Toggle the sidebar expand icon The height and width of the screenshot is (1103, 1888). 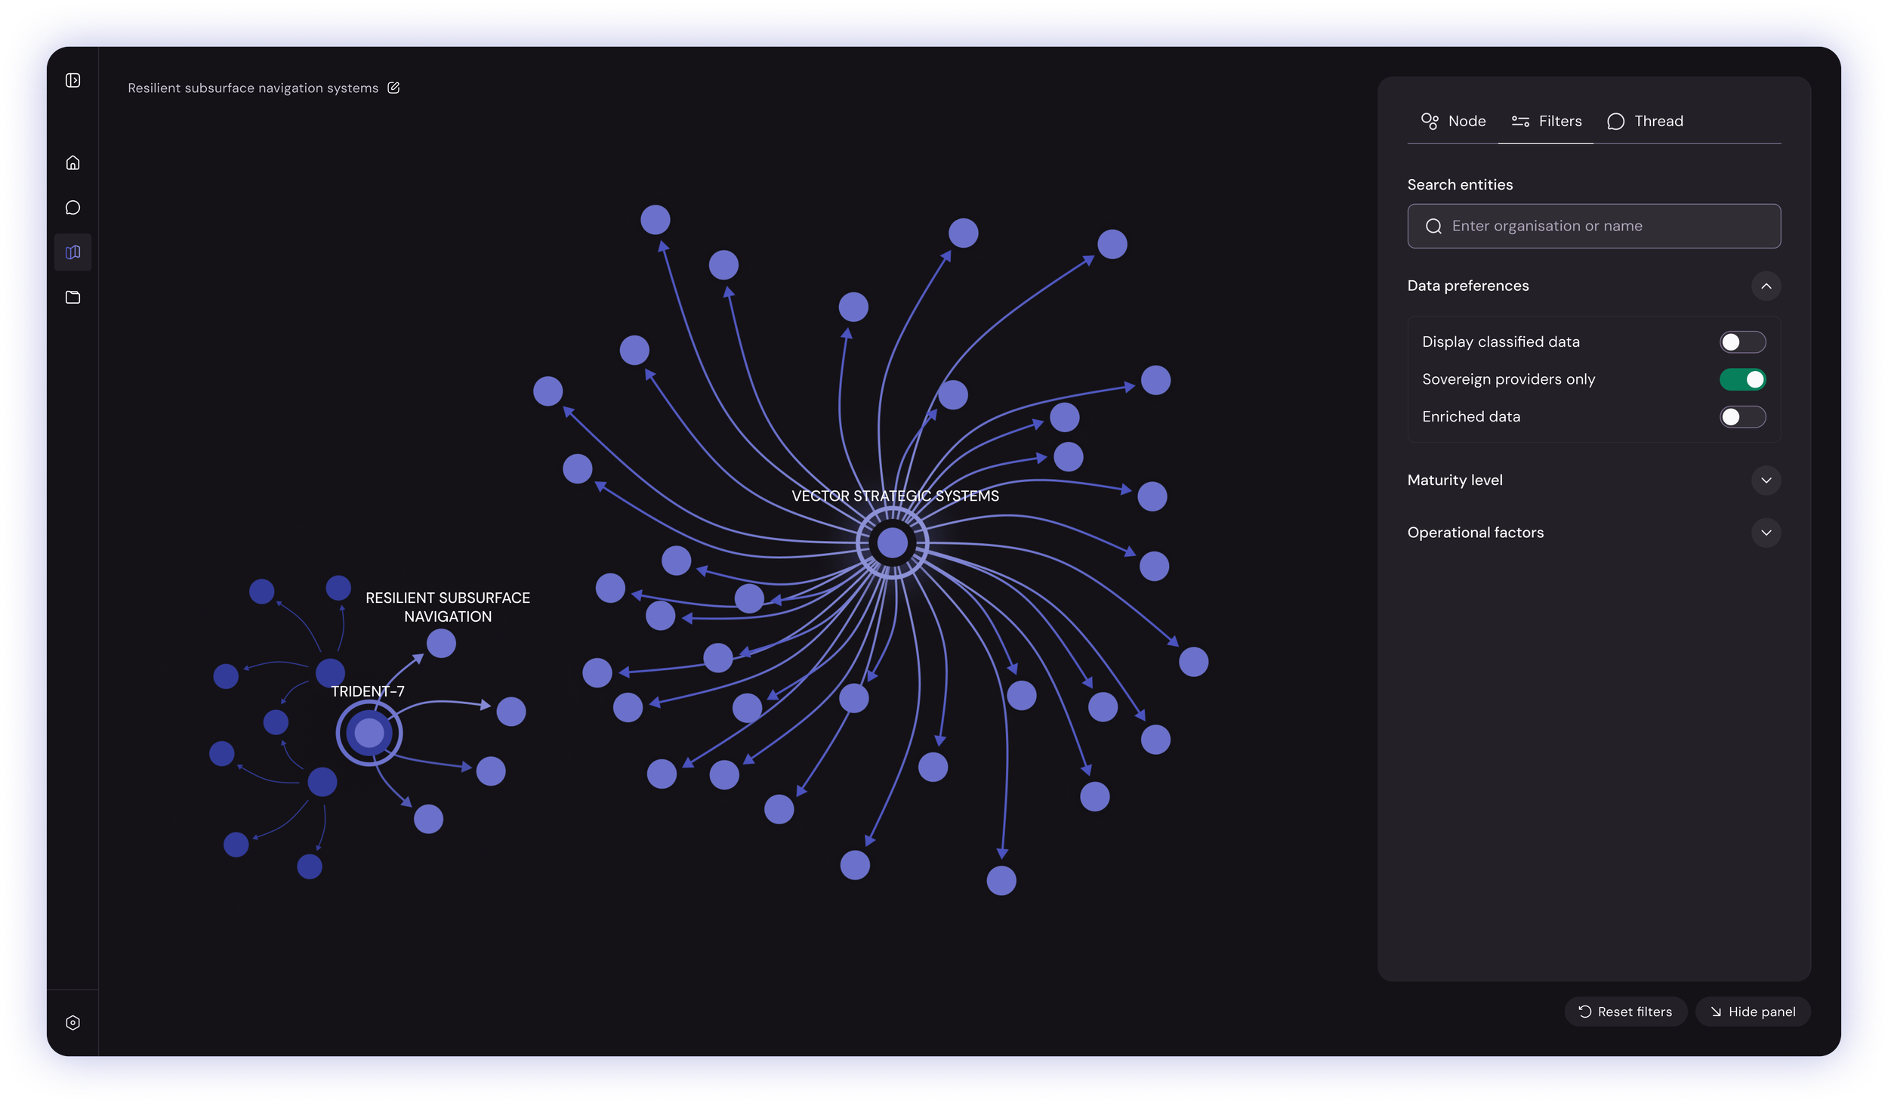click(73, 80)
